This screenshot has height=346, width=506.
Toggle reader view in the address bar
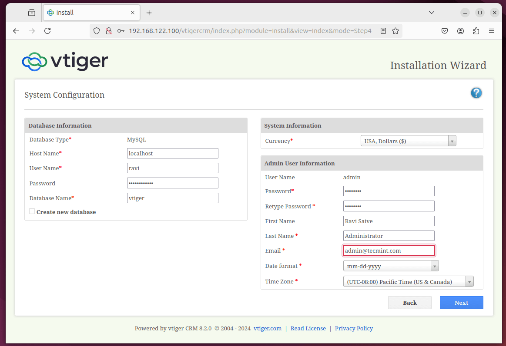coord(383,31)
